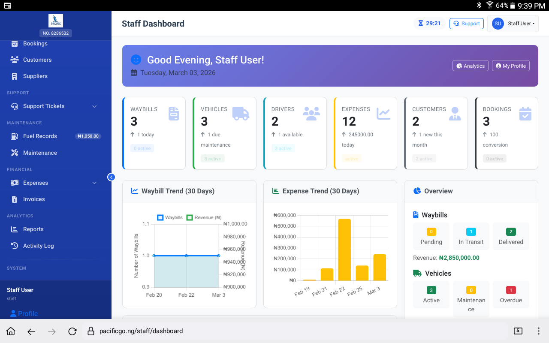Collapse the sidebar with the round arrow button

pyautogui.click(x=111, y=177)
